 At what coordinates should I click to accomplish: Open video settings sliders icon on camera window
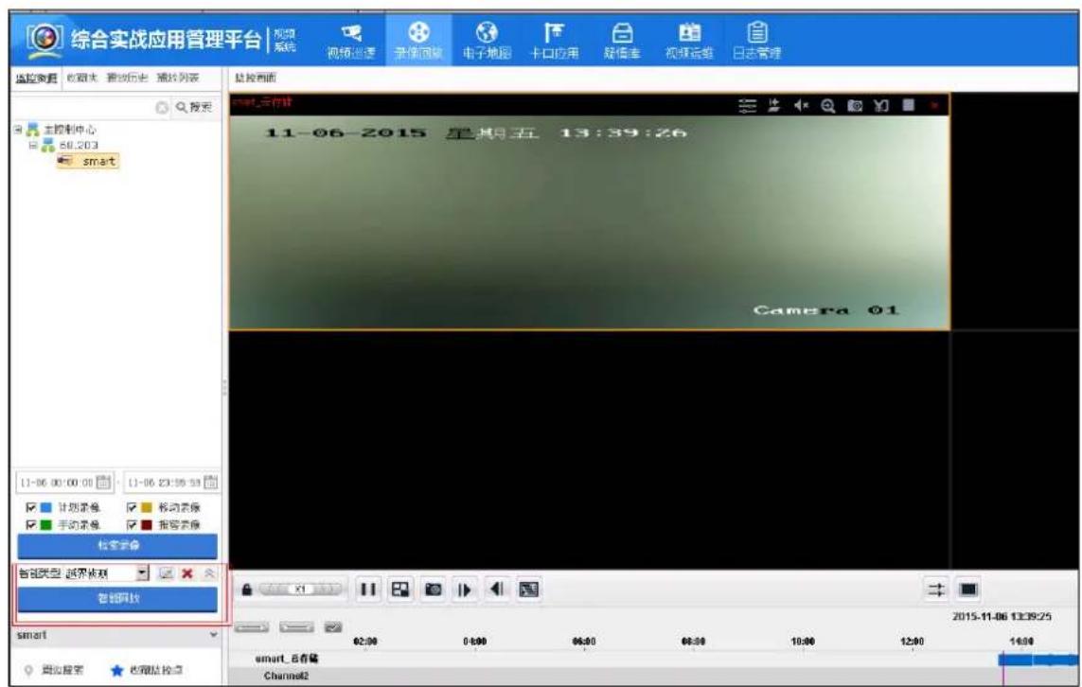click(x=747, y=106)
